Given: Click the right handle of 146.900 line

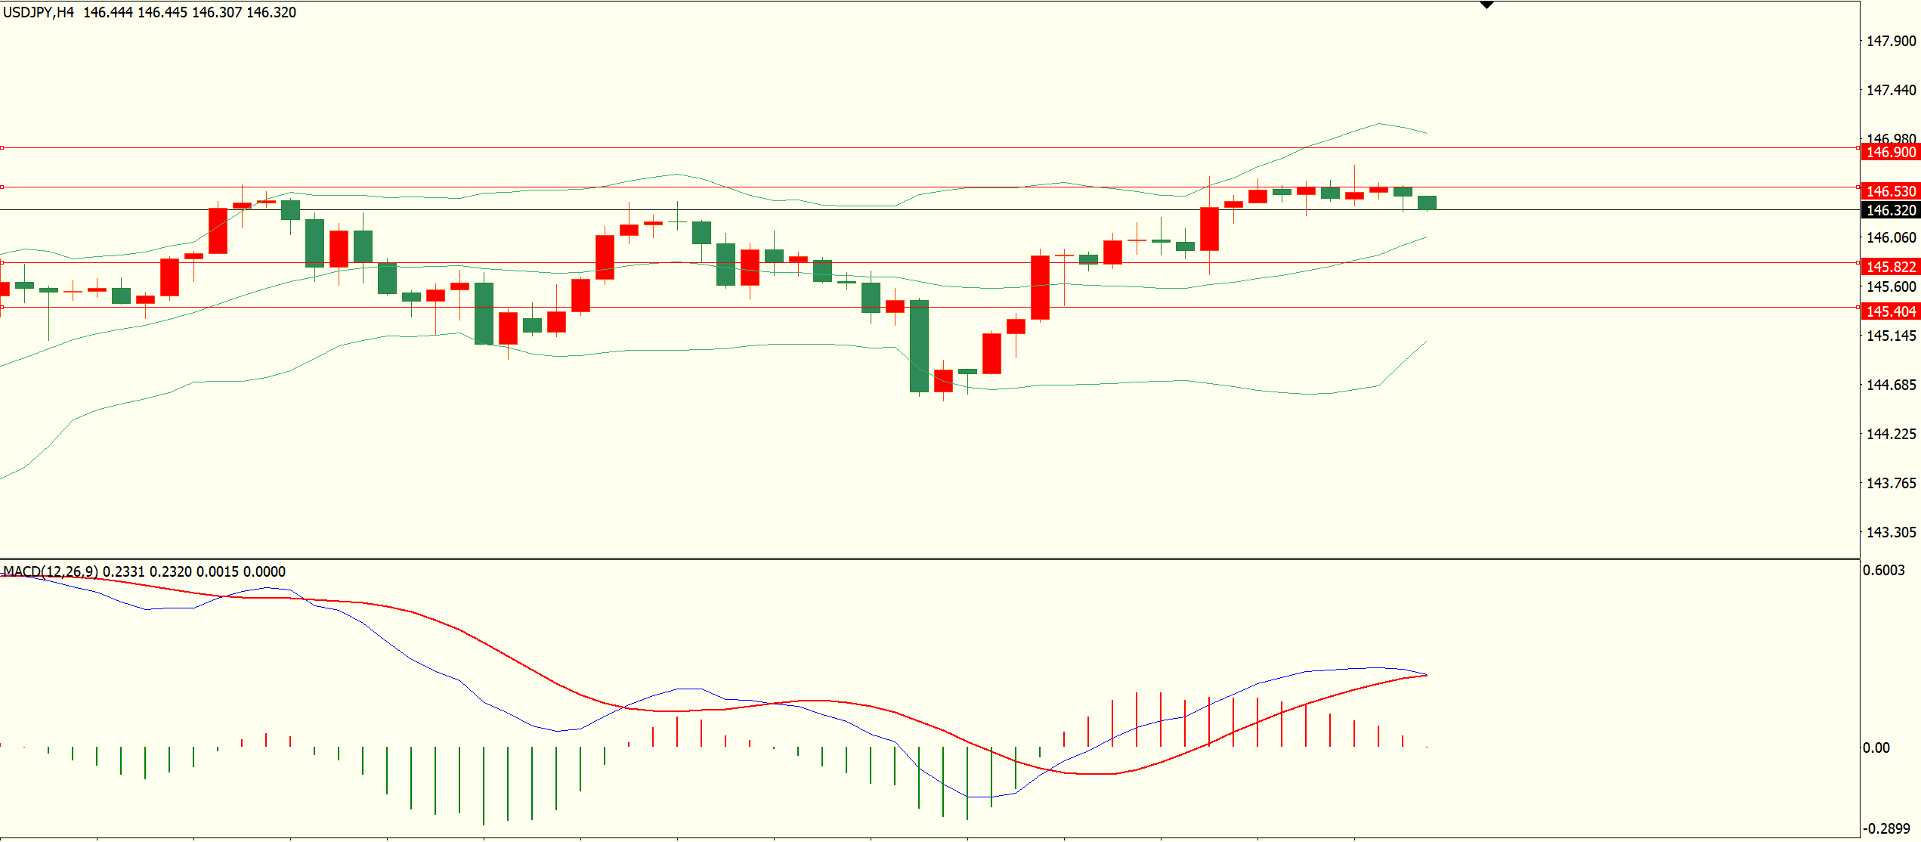Looking at the screenshot, I should [x=1858, y=147].
